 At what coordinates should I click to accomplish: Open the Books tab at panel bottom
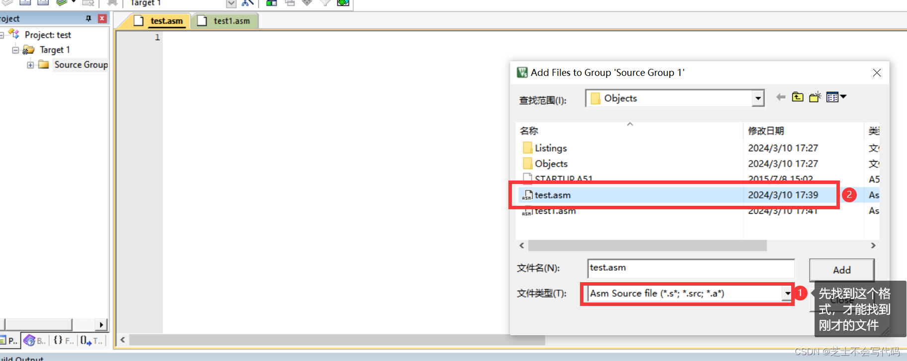34,340
